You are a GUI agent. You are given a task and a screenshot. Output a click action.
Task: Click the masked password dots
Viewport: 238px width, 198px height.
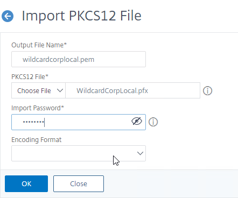(33, 122)
